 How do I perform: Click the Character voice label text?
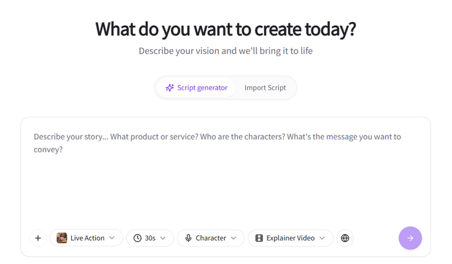tap(211, 238)
